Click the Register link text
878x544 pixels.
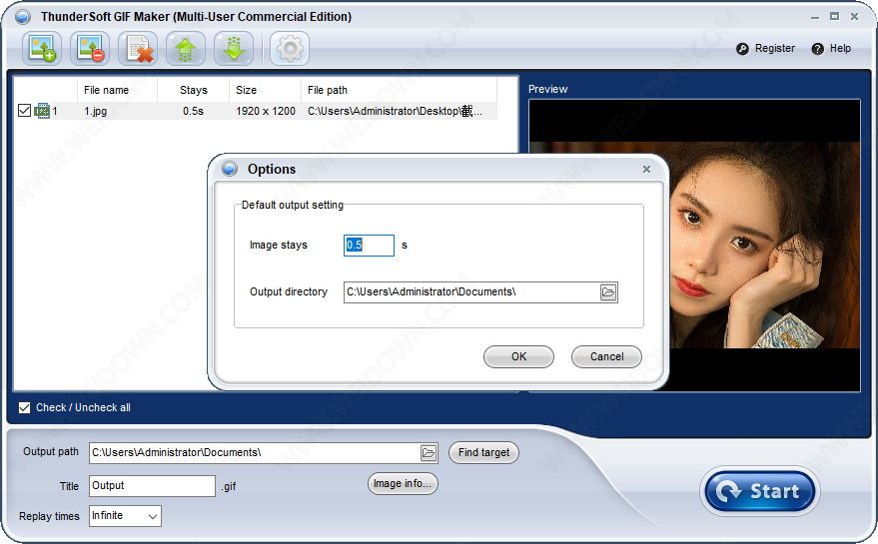pyautogui.click(x=775, y=48)
